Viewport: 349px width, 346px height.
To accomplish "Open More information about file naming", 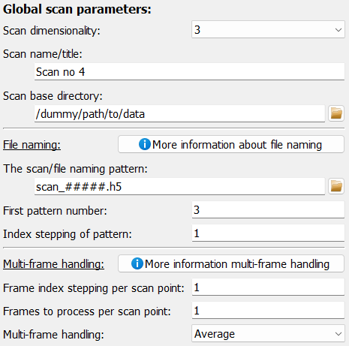I will (231, 144).
